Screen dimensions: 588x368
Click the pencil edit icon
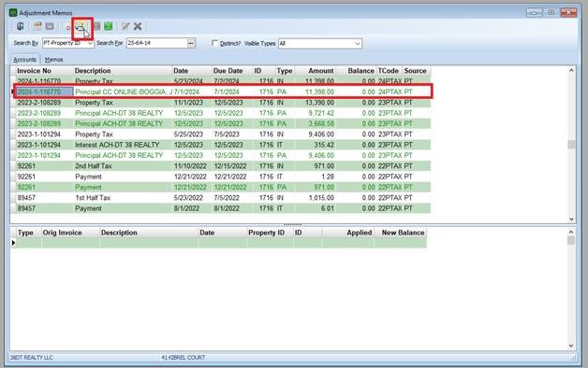125,26
